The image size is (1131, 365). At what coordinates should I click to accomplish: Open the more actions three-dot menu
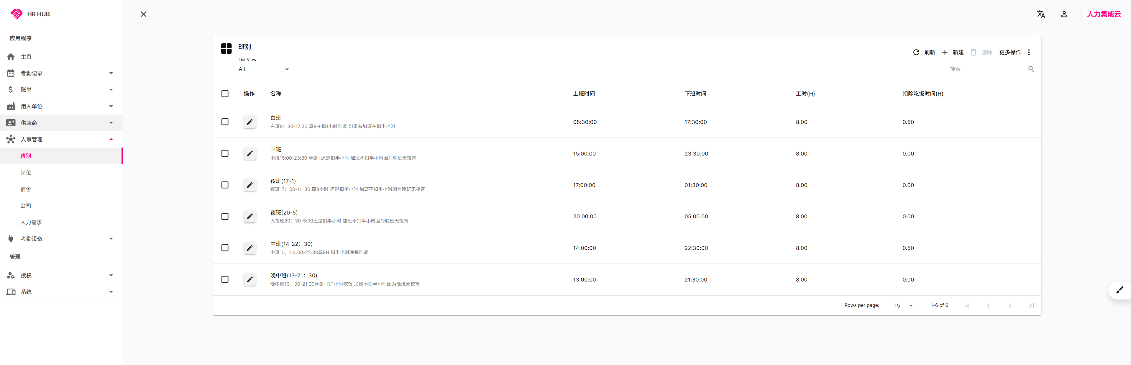pos(1029,52)
